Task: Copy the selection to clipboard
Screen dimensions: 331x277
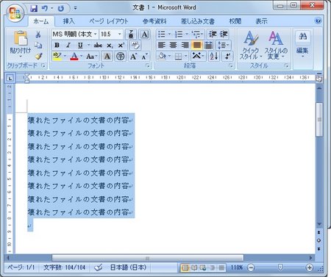Action: [x=38, y=45]
